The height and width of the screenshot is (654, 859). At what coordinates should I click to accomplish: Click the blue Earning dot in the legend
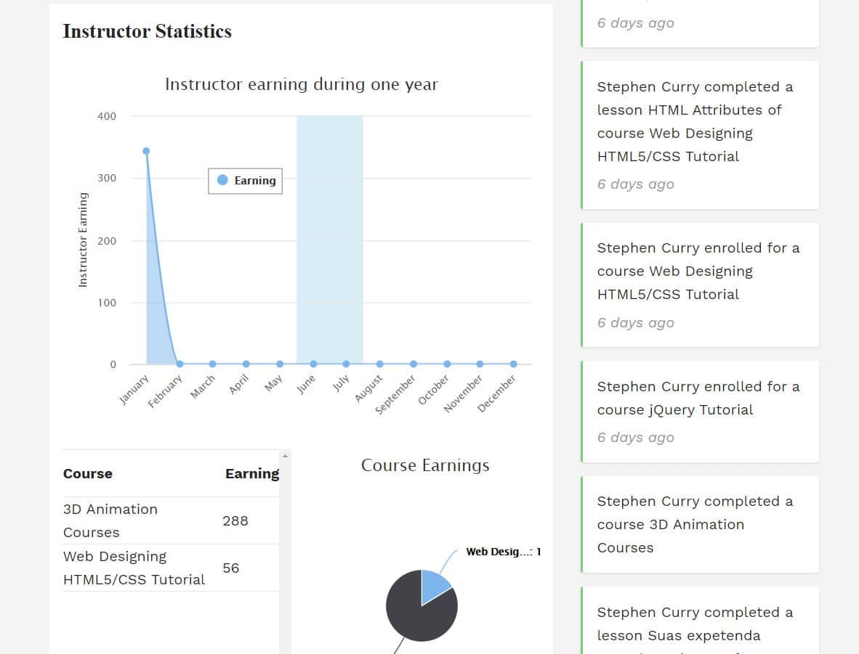coord(222,180)
